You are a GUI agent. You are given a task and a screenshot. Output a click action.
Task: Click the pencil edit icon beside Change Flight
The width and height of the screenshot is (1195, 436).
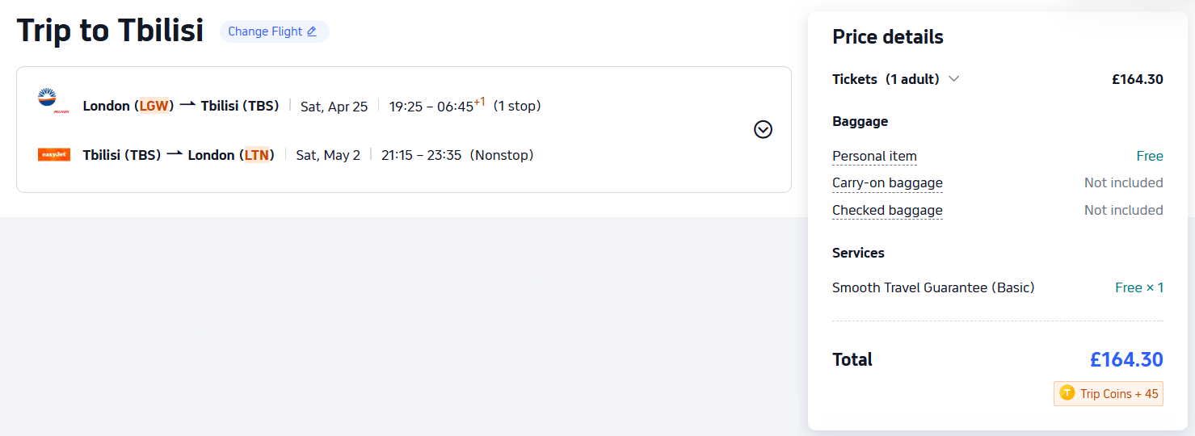(312, 31)
